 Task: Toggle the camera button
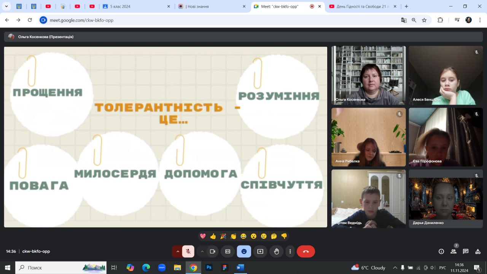[213, 252]
